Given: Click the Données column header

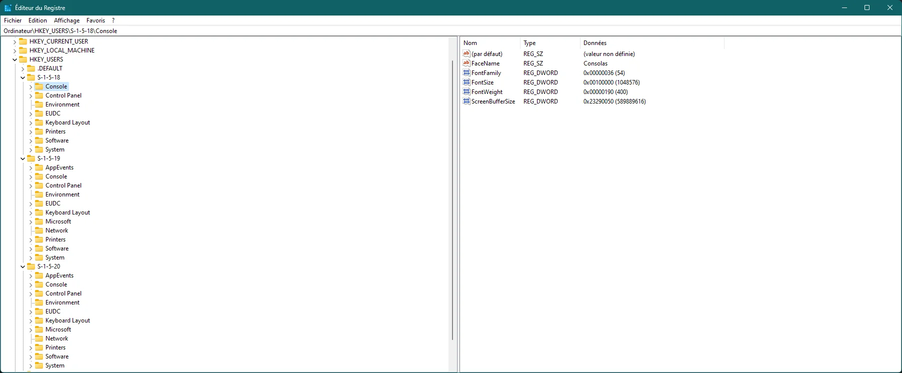Looking at the screenshot, I should 652,43.
